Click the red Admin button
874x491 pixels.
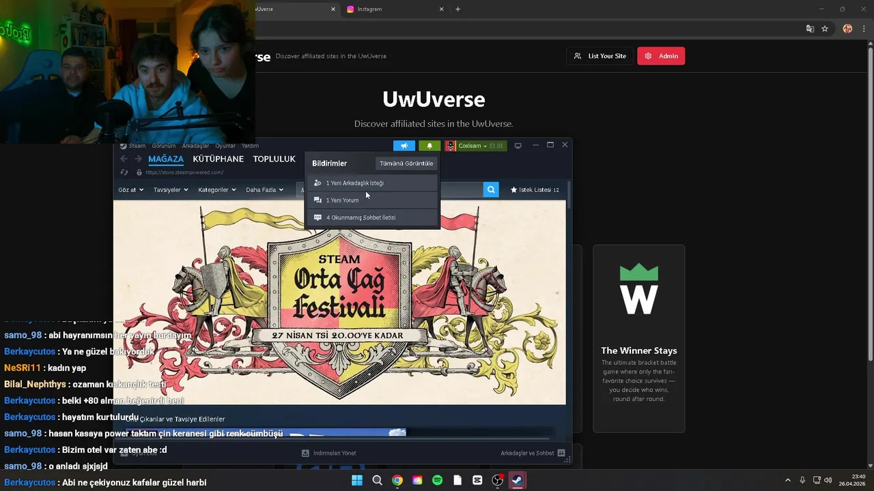coord(661,56)
